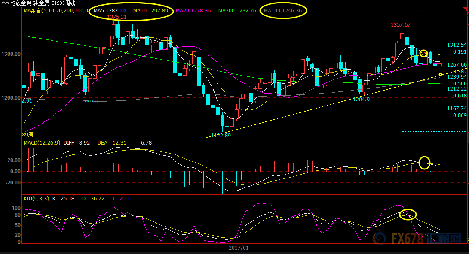The width and height of the screenshot is (469, 254).
Task: Click the circled candlestick near the 1312.54 level
Action: pyautogui.click(x=423, y=53)
